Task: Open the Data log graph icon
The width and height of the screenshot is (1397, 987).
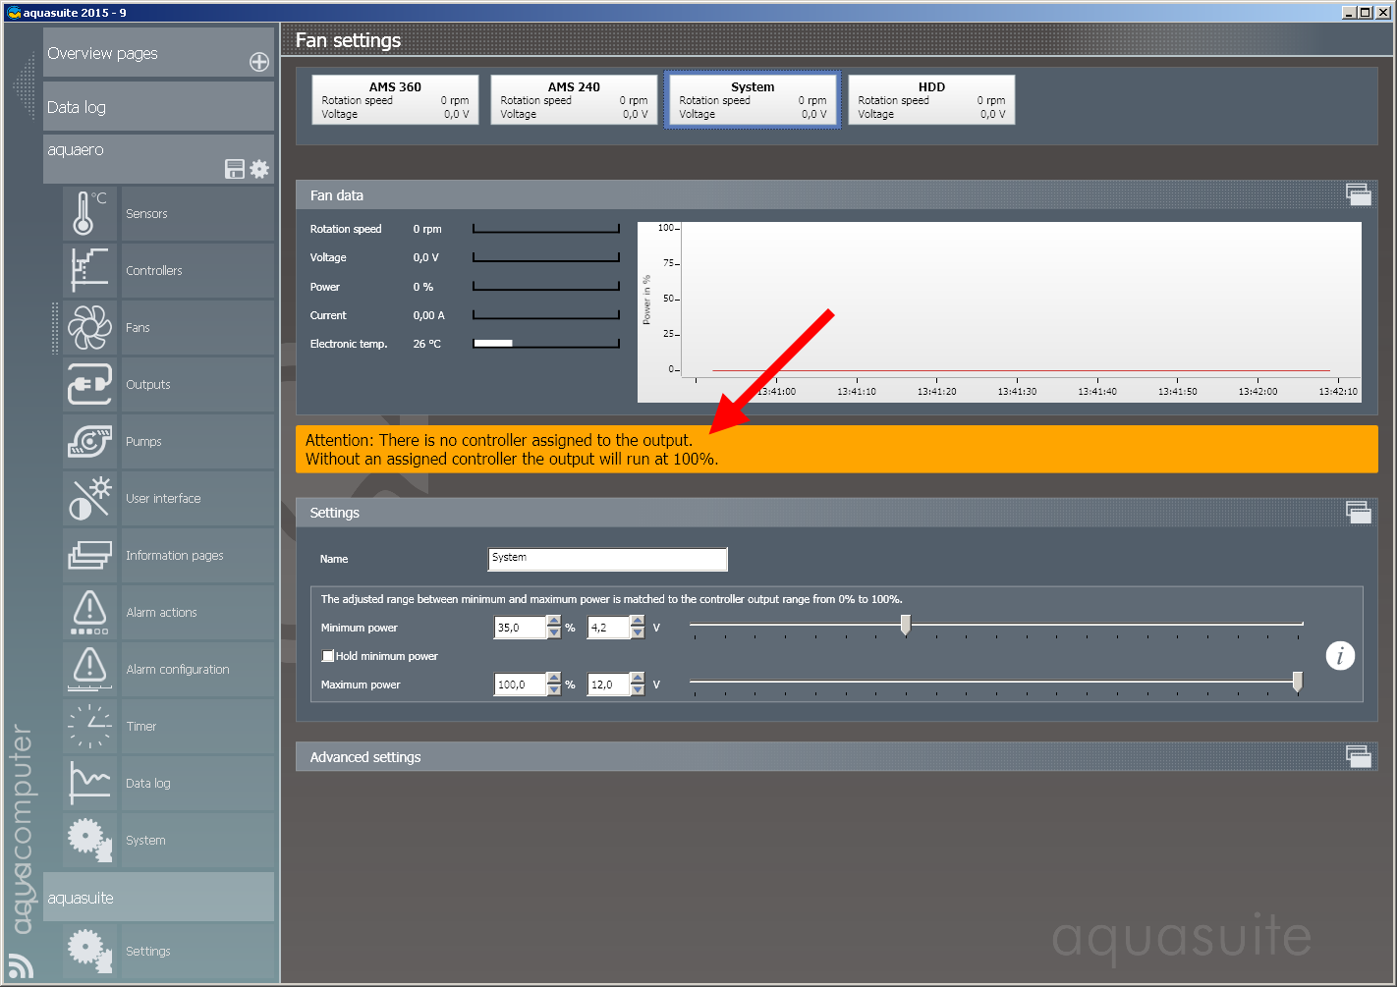Action: [89, 783]
